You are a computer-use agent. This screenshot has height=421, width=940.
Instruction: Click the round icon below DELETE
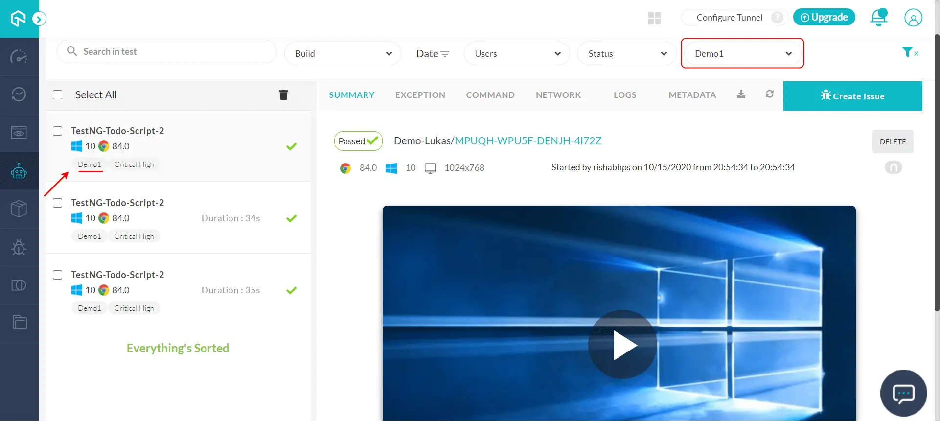(x=894, y=168)
